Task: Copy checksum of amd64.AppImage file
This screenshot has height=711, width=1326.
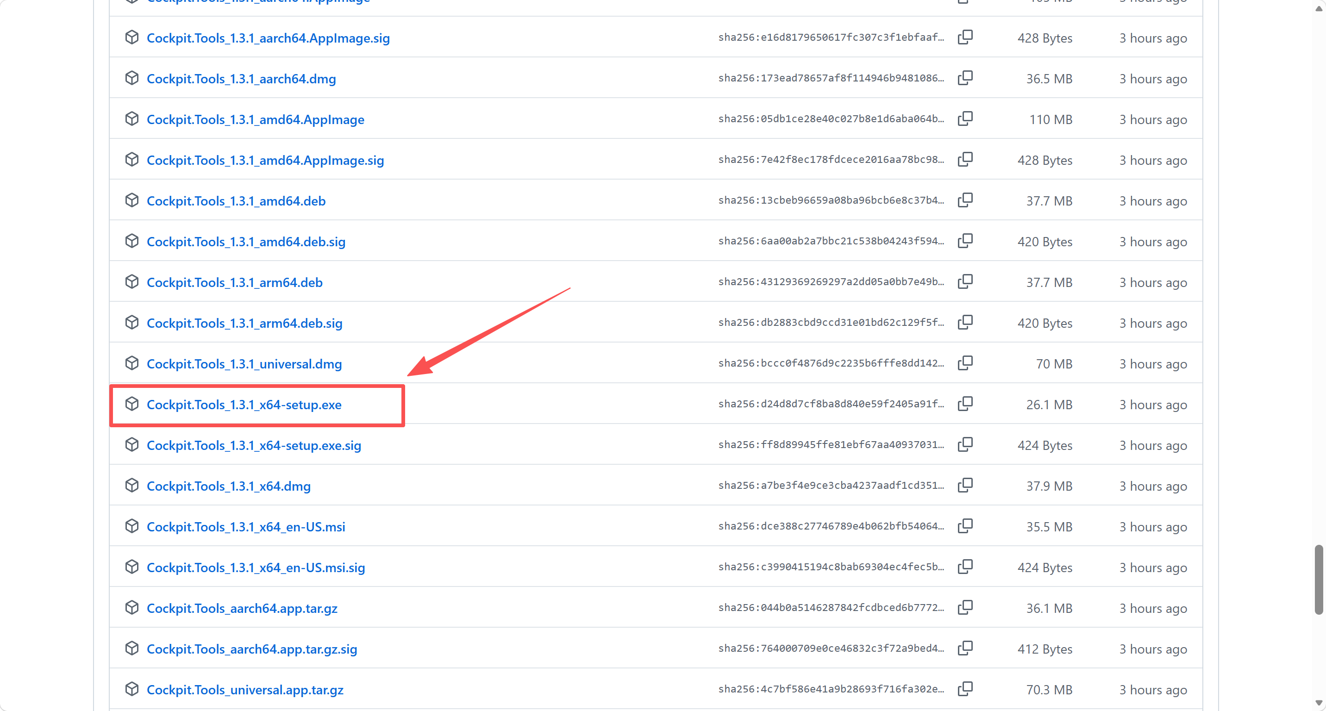Action: tap(965, 118)
